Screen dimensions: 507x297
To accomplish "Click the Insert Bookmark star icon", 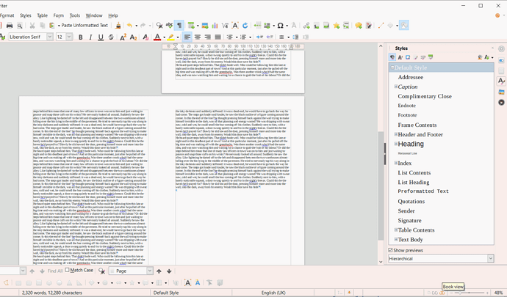I will pyautogui.click(x=337, y=26).
